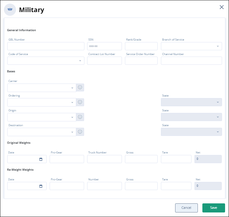Open the Destination base dropdown

(x=41, y=132)
